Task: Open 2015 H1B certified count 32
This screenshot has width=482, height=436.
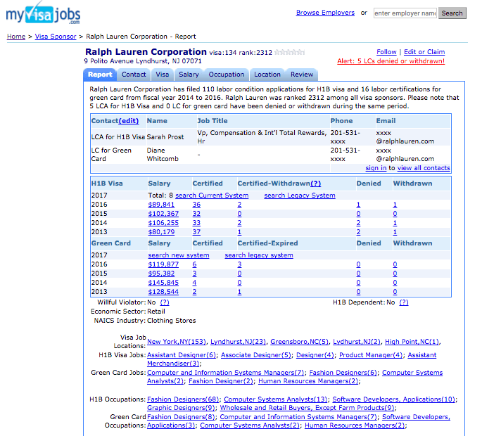Action: 196,214
